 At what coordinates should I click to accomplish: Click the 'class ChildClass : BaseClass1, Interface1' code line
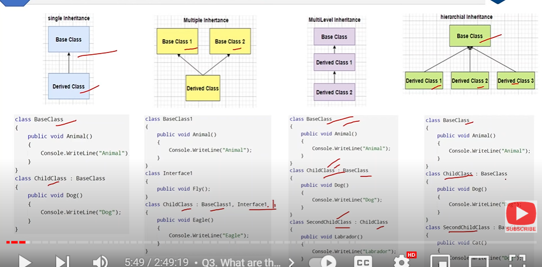[x=206, y=204]
